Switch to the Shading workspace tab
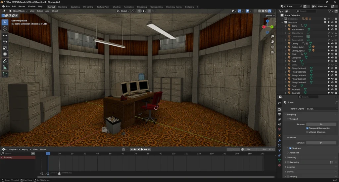Screen dimensions: 339x182 click(x=117, y=7)
